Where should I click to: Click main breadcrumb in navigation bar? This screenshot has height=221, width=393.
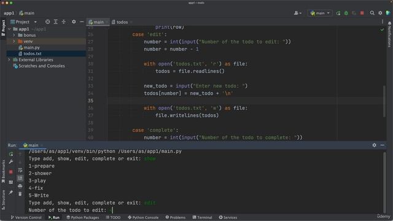point(27,13)
